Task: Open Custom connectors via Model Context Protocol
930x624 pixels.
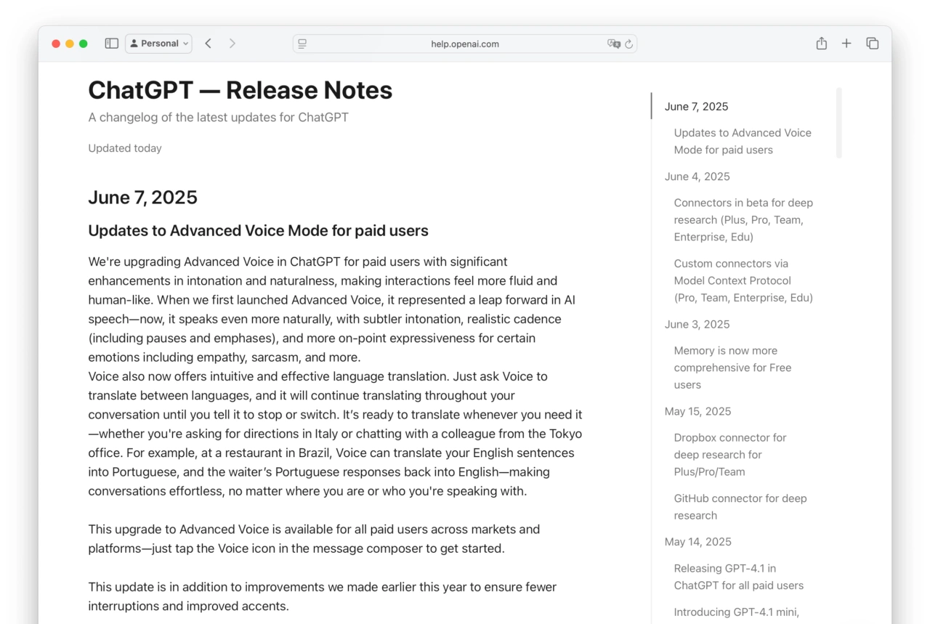Action: [x=743, y=280]
